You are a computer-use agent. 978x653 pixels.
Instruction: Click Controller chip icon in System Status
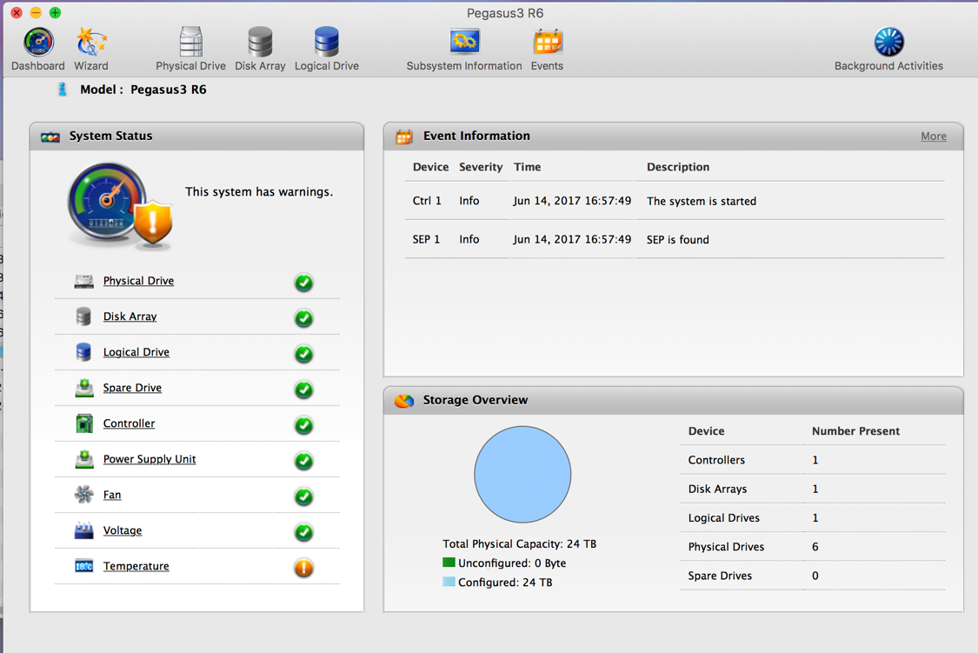[84, 423]
